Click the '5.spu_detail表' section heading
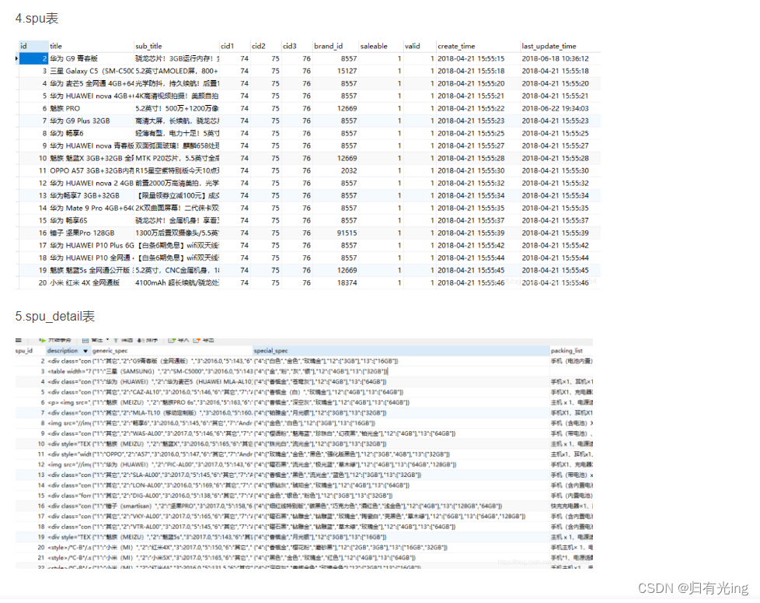This screenshot has height=603, width=760. tap(54, 317)
